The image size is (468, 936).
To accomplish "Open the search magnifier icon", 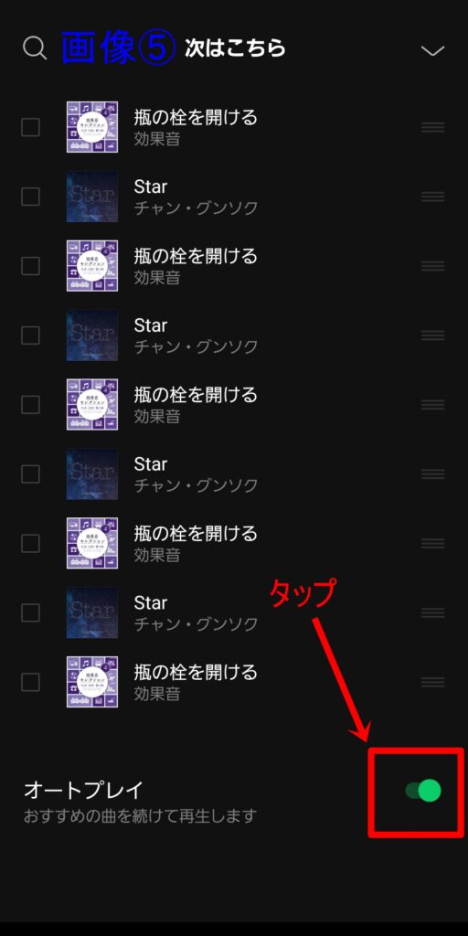I will [x=35, y=48].
